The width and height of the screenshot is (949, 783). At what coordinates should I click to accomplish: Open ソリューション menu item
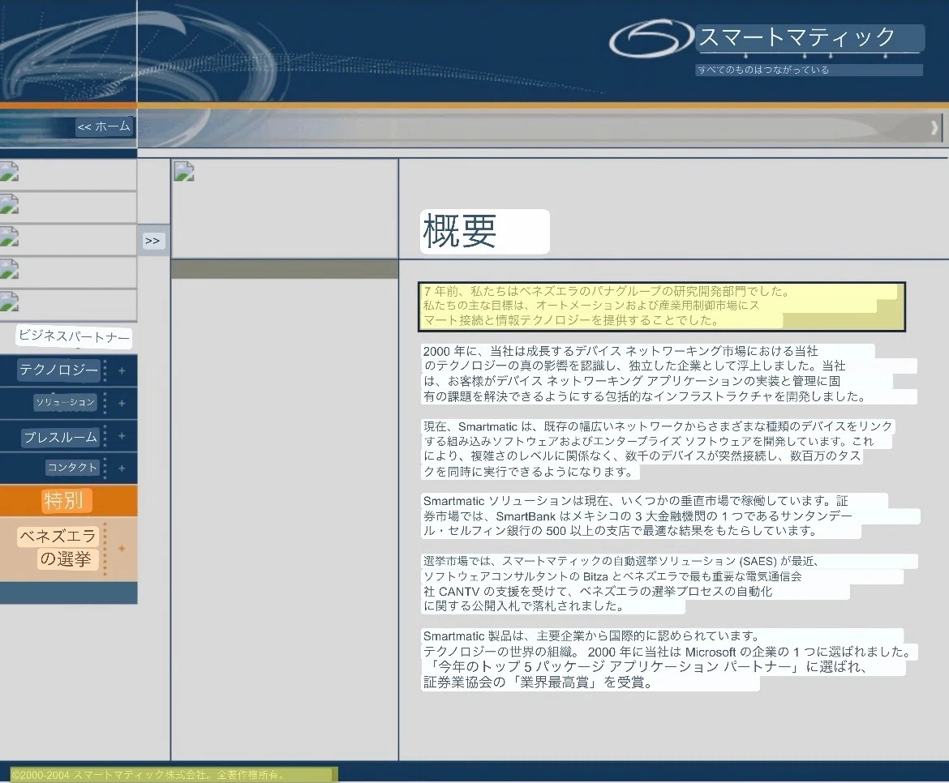66,402
